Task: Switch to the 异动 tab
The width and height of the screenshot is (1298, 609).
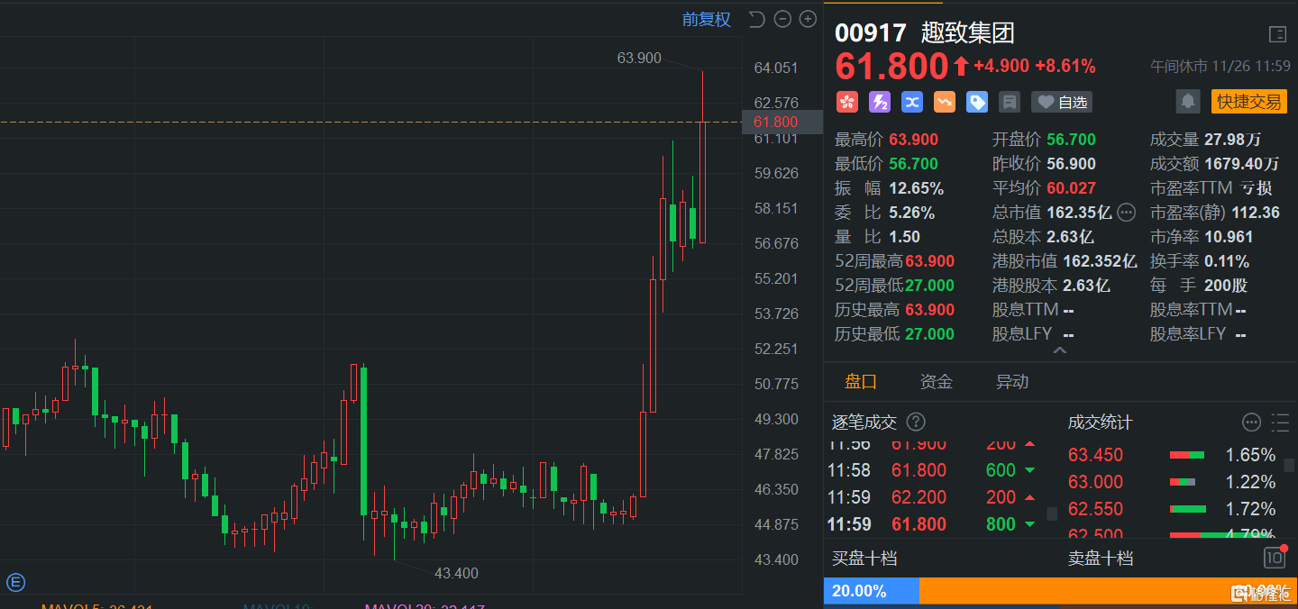Action: (x=1012, y=381)
